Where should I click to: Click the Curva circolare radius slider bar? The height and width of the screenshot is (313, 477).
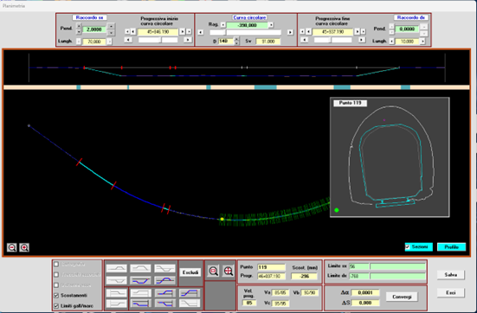(x=246, y=32)
